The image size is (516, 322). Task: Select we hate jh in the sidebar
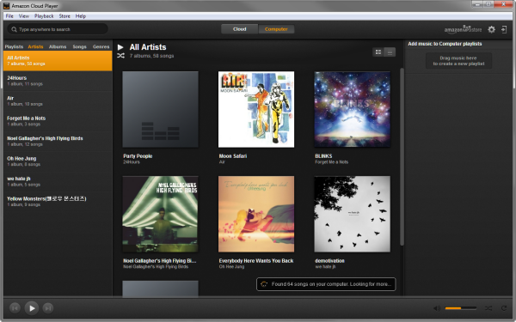pyautogui.click(x=58, y=181)
